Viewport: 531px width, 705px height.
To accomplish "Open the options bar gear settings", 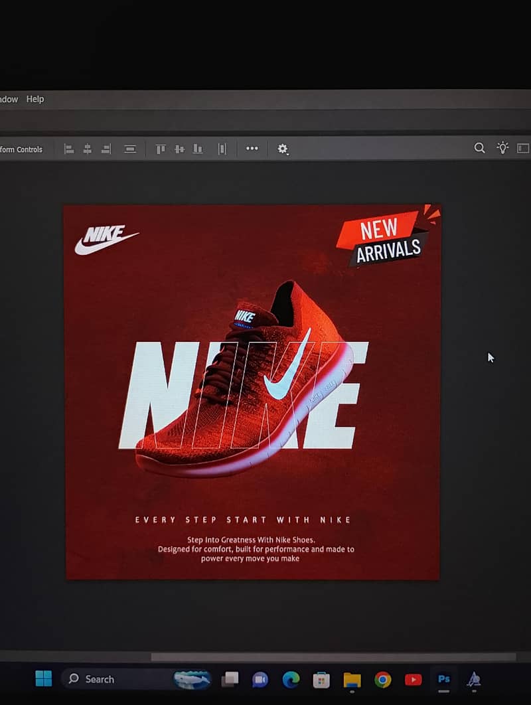I will pyautogui.click(x=282, y=149).
